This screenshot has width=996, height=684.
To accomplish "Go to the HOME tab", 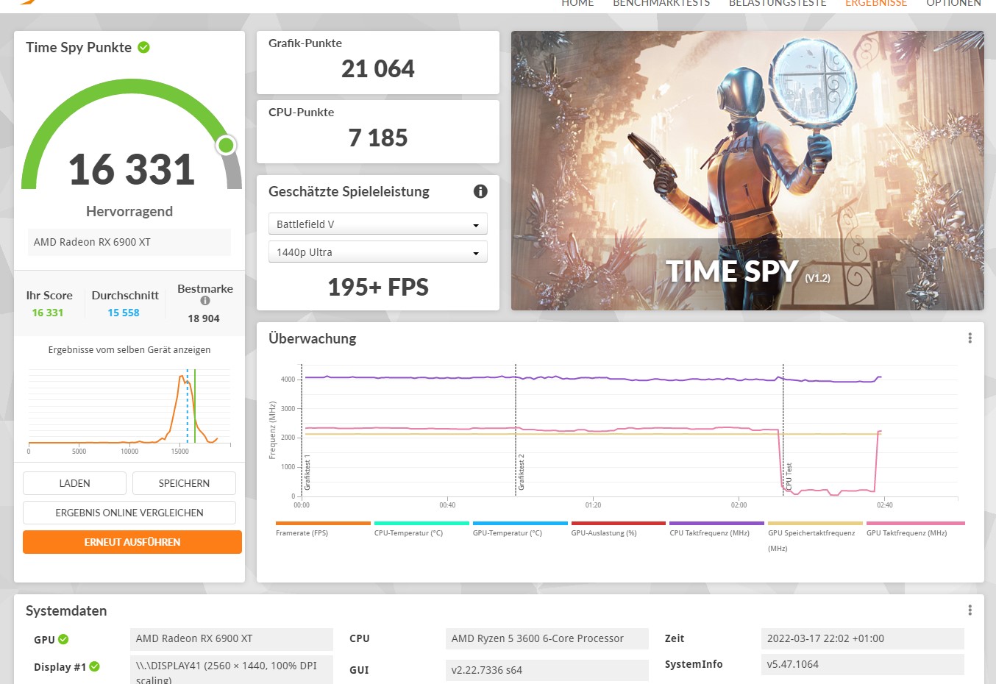I will [x=577, y=3].
